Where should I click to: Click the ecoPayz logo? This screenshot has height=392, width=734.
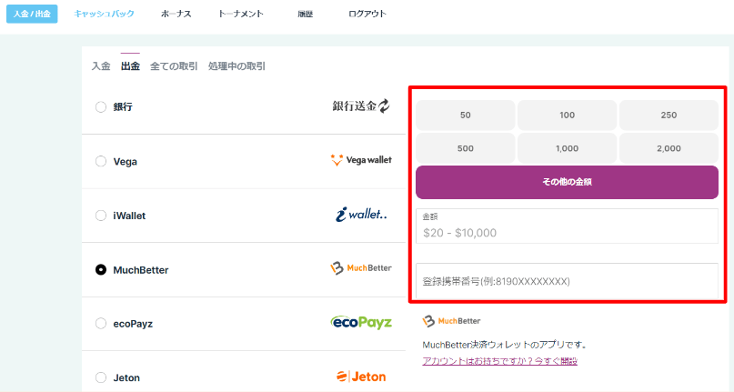[361, 323]
